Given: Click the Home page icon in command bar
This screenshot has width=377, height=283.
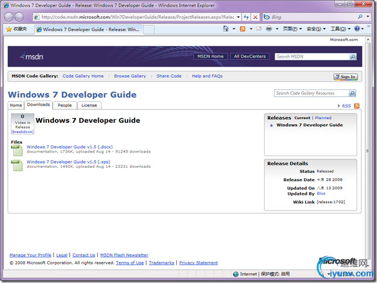Looking at the screenshot, I should click(225, 29).
